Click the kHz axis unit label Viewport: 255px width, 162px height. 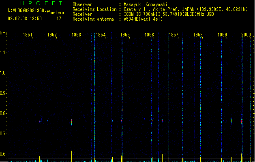4,33
